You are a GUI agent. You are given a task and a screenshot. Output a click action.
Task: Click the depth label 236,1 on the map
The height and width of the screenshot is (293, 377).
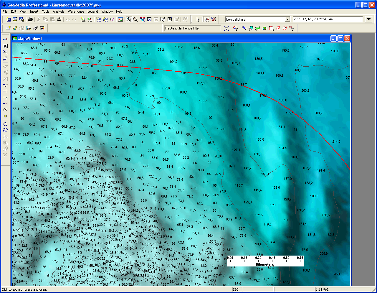pos(336,274)
